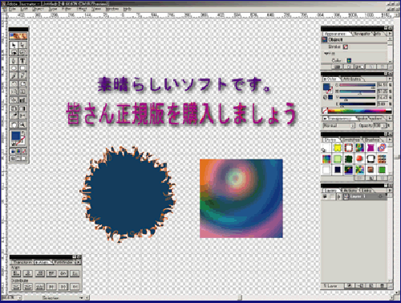The image size is (401, 303).
Task: Click third Align button (horizontal align right)
Action: [x=39, y=273]
